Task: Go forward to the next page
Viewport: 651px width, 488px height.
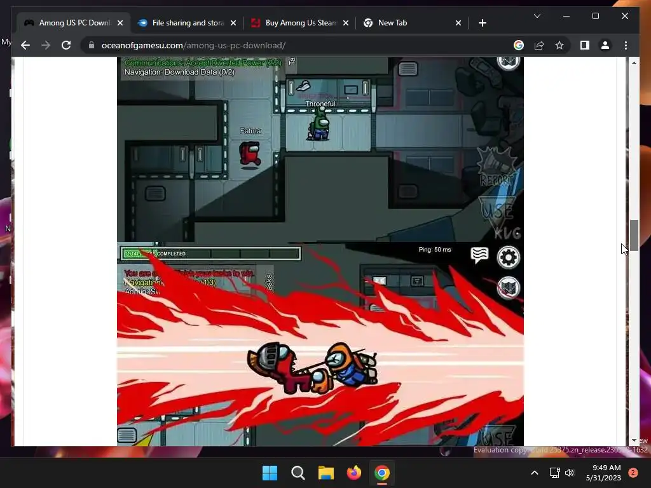Action: coord(46,45)
